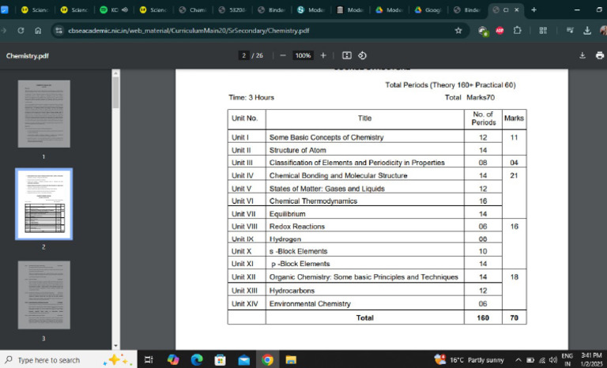The width and height of the screenshot is (607, 368).
Task: Click the PDF zoom out minus button
Action: pyautogui.click(x=282, y=56)
